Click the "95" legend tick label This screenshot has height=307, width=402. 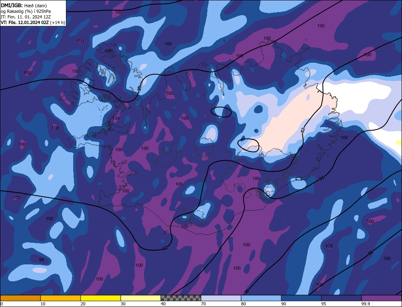click(x=324, y=304)
